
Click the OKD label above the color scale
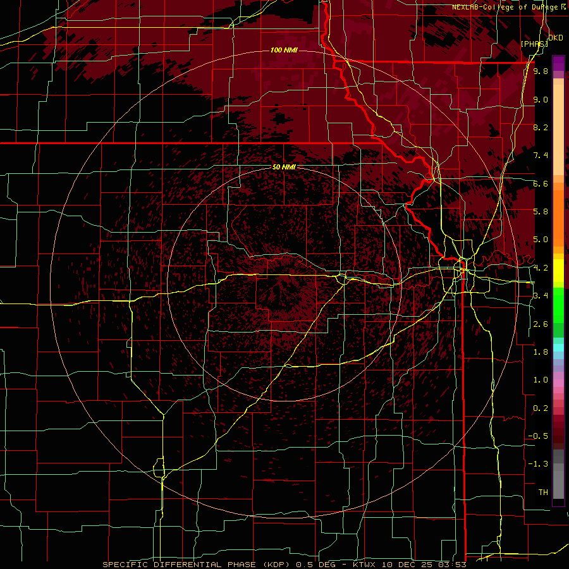point(556,38)
